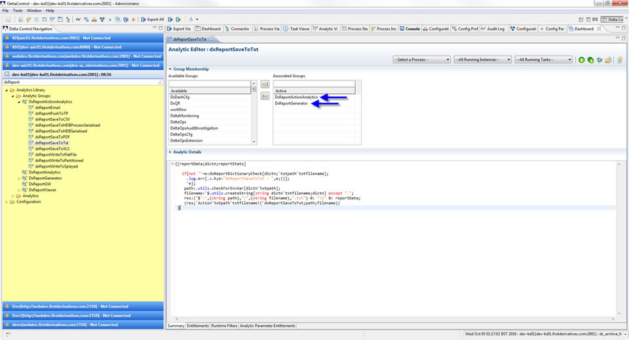Switch to the Export Vie tab
The width and height of the screenshot is (629, 340).
tap(179, 29)
